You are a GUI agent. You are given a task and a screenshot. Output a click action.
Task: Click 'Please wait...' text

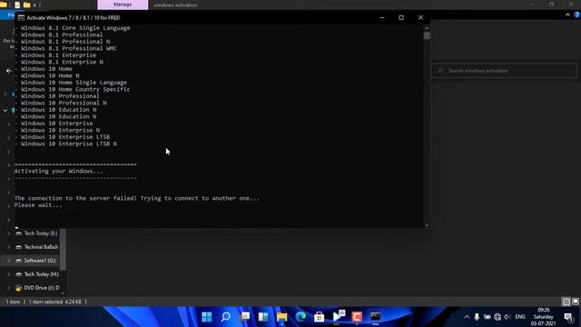[x=38, y=205]
